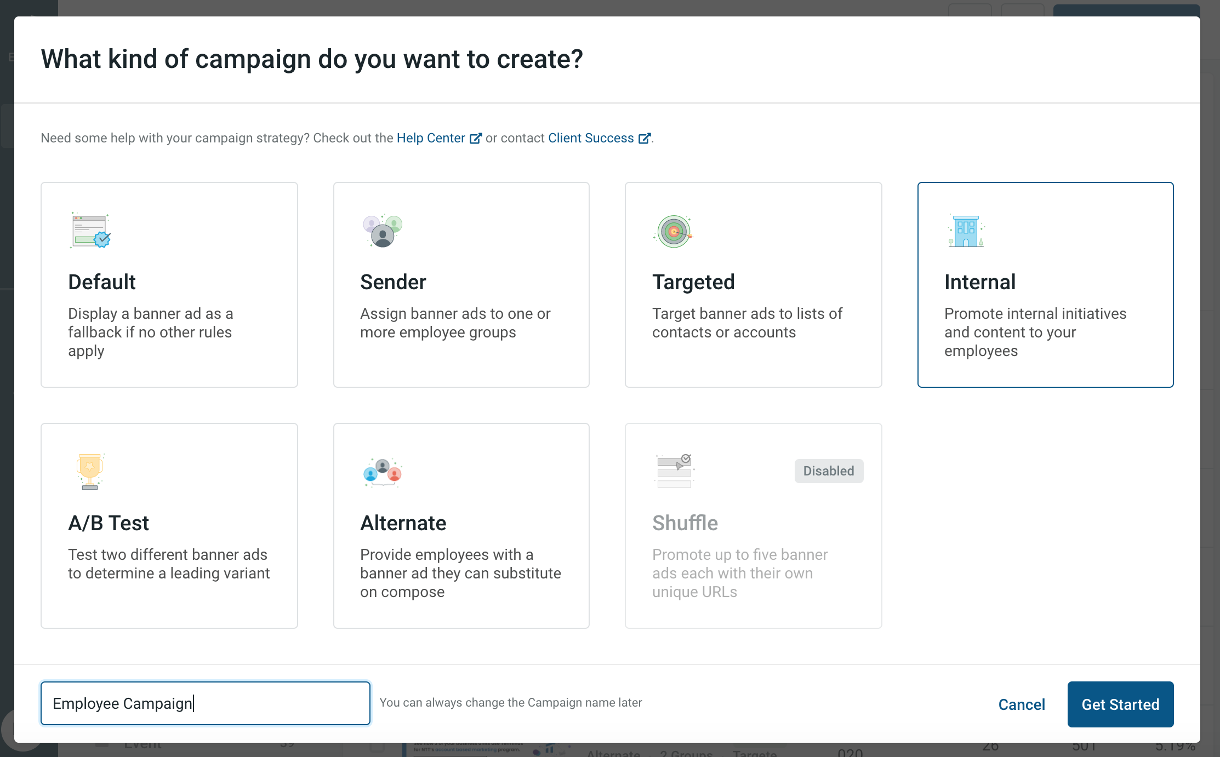Image resolution: width=1220 pixels, height=757 pixels.
Task: Click the Disabled badge on Shuffle card
Action: click(x=829, y=471)
